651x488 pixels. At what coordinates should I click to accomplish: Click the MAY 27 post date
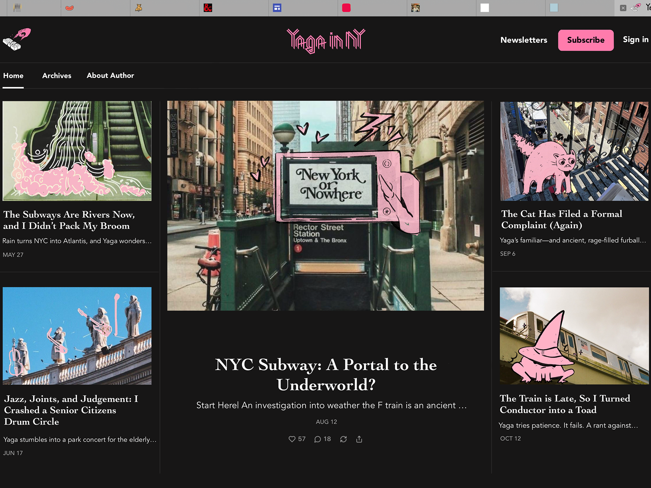13,255
